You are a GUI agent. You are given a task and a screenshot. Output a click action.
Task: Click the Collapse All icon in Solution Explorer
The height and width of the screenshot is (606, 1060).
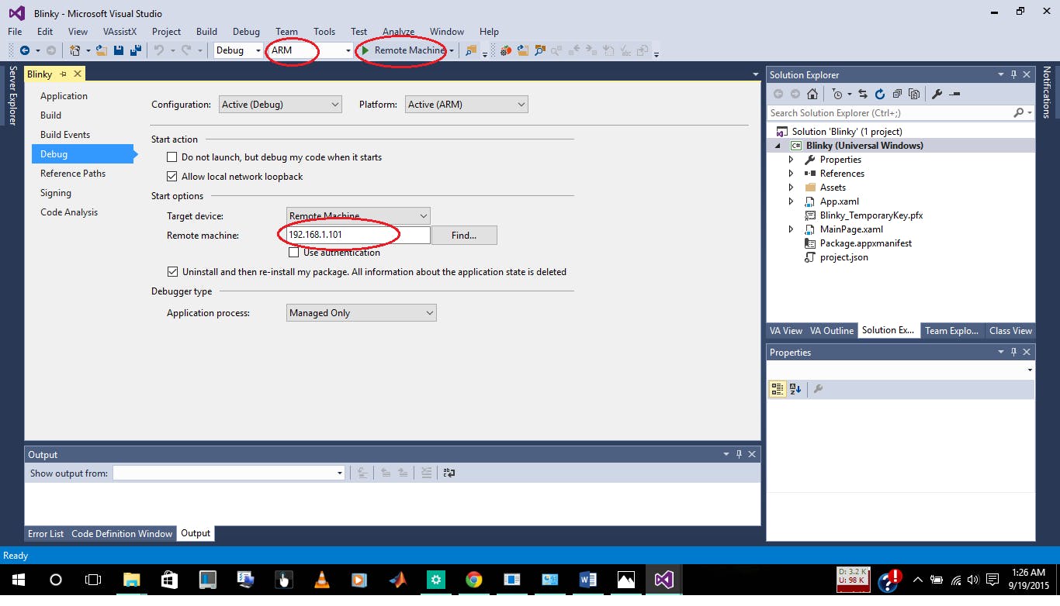click(x=897, y=94)
